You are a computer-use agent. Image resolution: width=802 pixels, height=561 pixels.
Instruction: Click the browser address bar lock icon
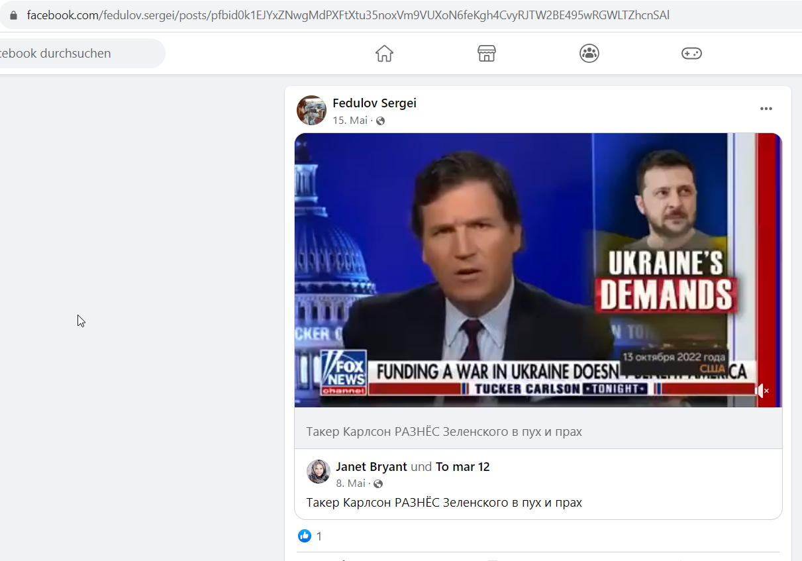click(x=13, y=15)
